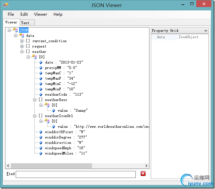Expand the request array node
The width and height of the screenshot is (215, 189).
(22, 46)
